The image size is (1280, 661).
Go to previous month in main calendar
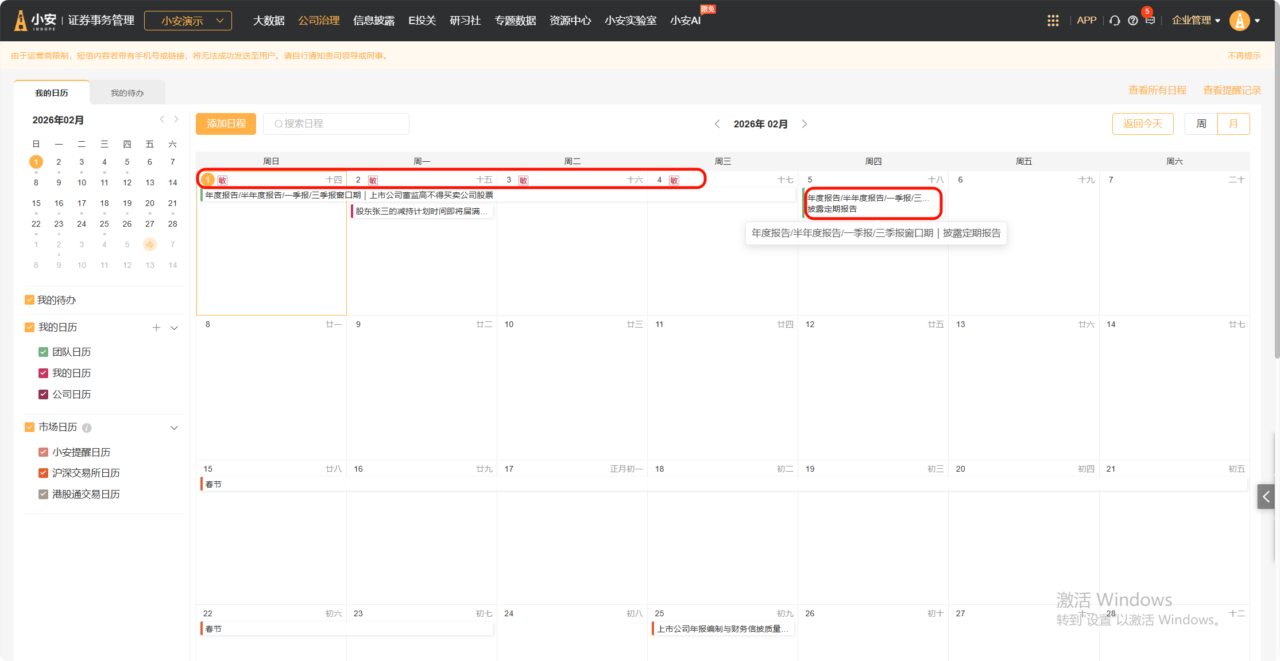tap(717, 124)
